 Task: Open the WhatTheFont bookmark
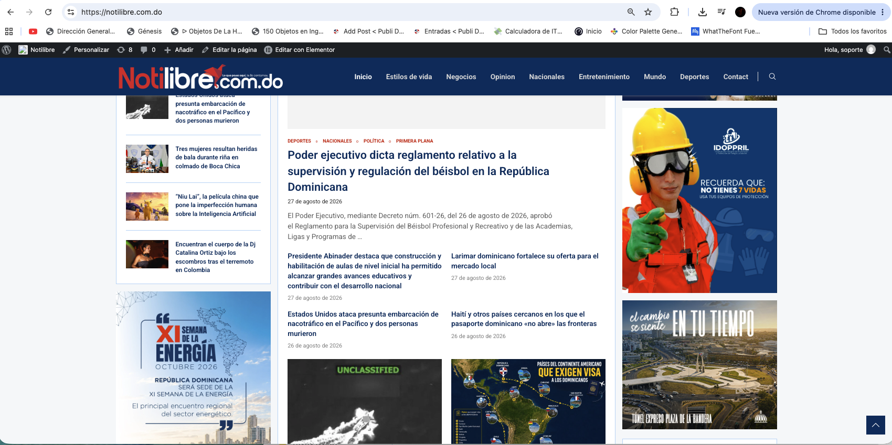726,31
